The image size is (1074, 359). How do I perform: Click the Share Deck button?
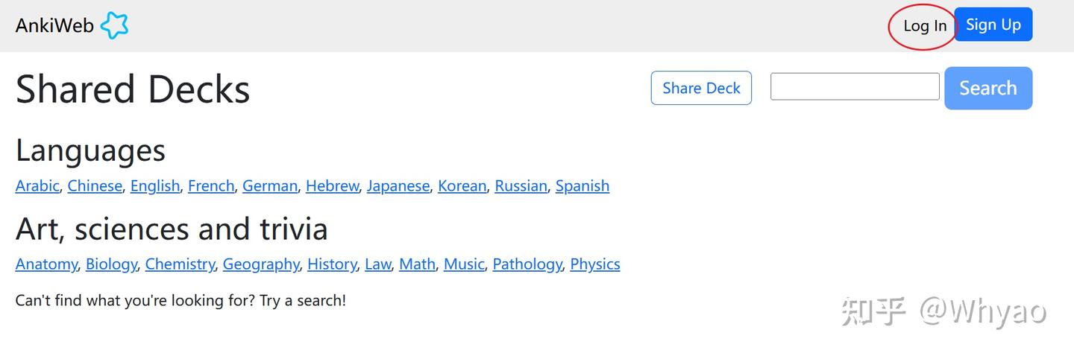pos(701,88)
